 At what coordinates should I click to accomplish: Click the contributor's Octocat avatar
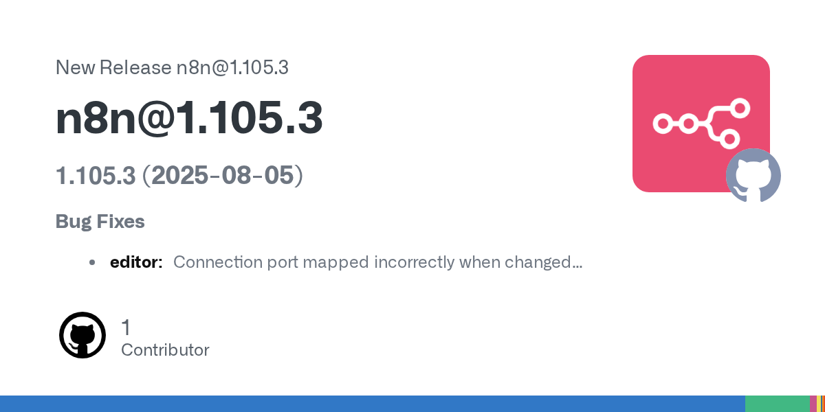[x=82, y=335]
